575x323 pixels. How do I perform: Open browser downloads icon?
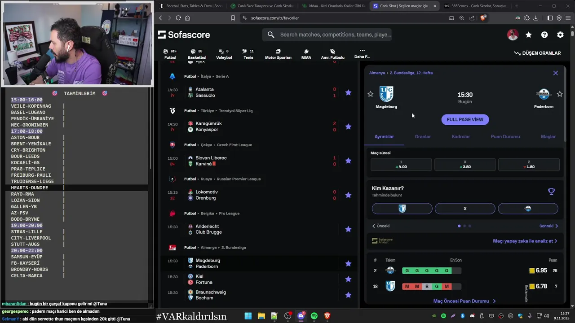tap(535, 18)
